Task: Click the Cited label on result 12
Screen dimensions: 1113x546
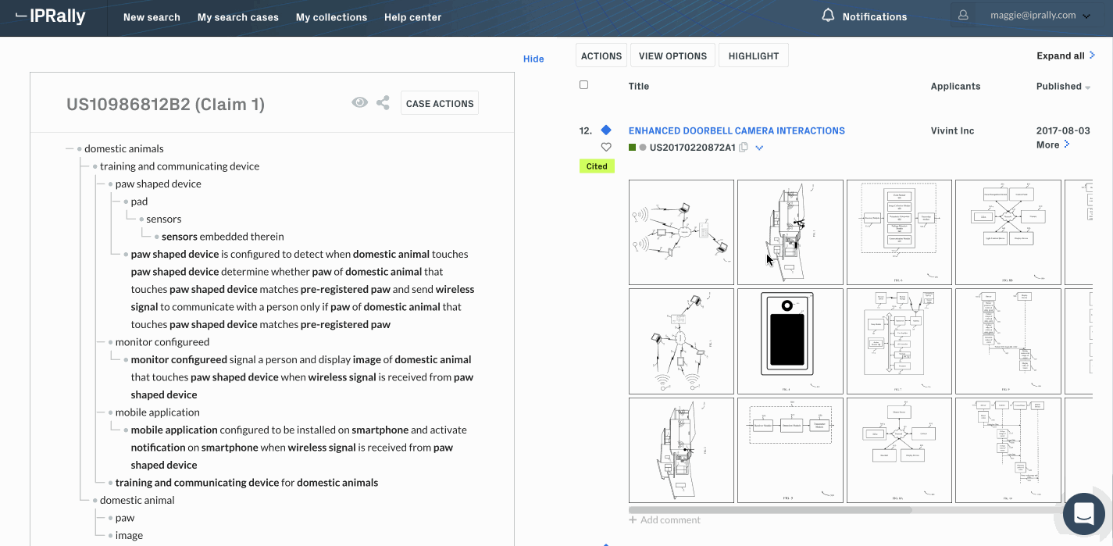Action: click(x=596, y=166)
